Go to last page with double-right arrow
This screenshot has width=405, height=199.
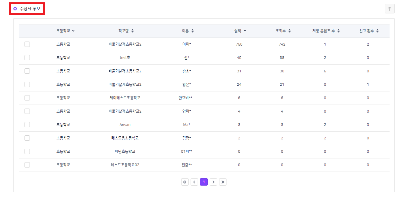223,182
